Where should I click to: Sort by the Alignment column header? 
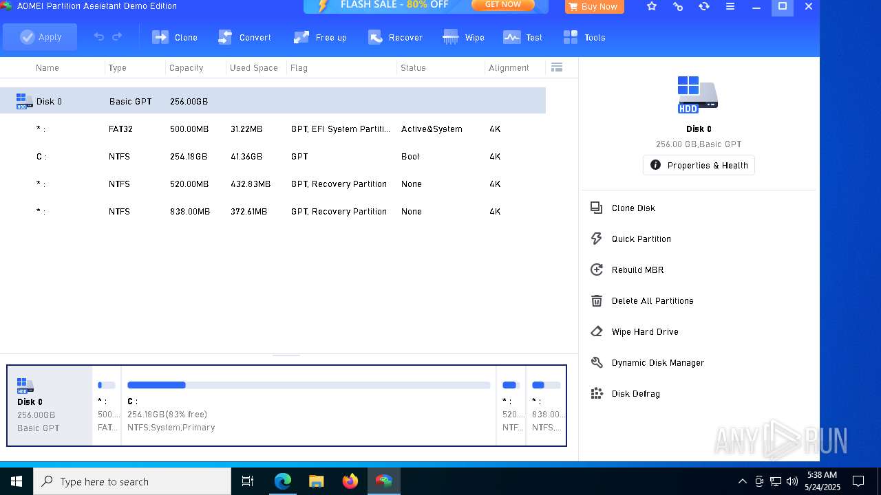click(x=509, y=68)
